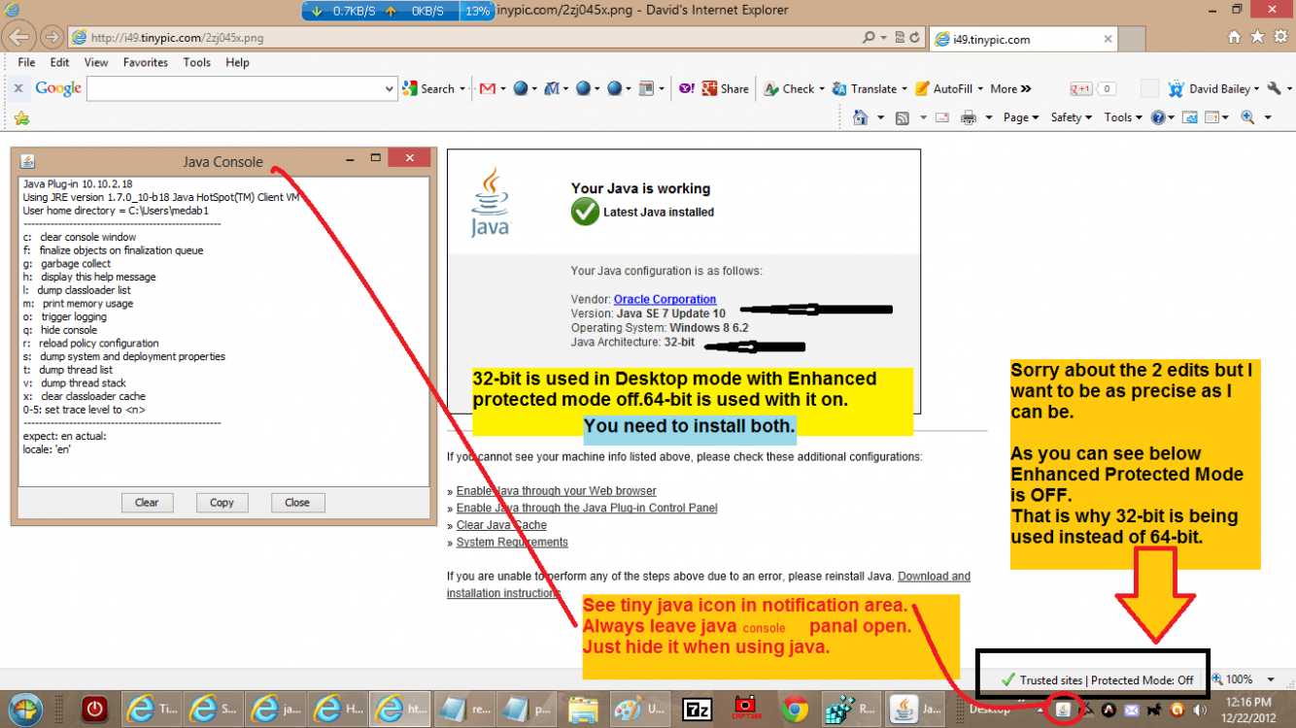
Task: Open Google Toolbar settings wrench icon
Action: tap(1277, 88)
